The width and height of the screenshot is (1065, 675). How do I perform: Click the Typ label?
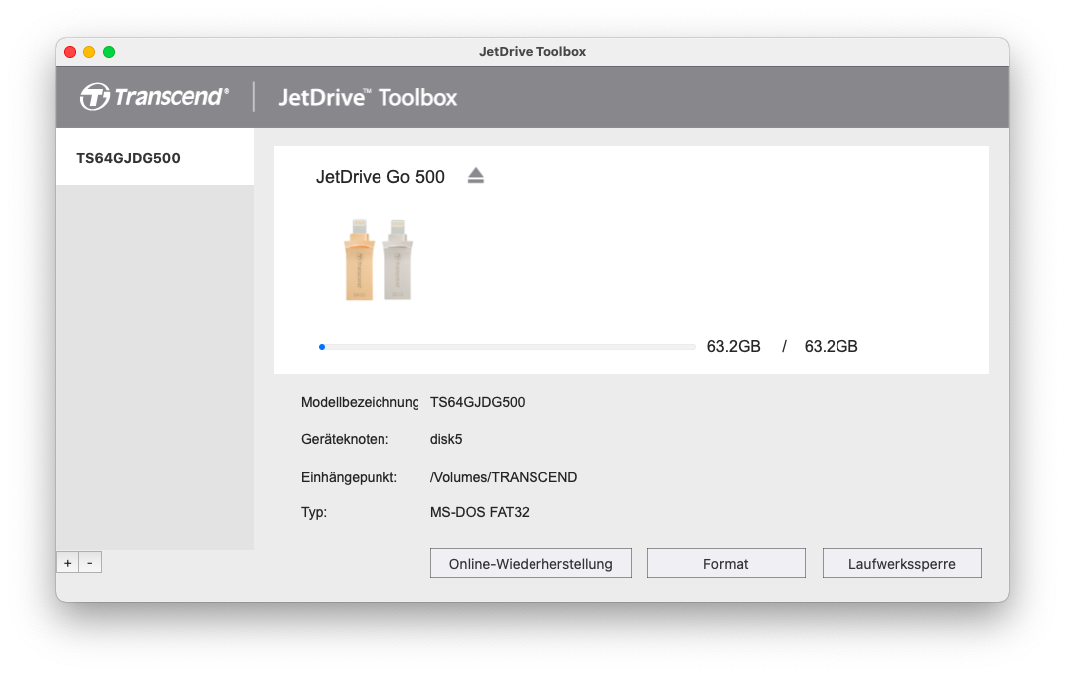[x=314, y=512]
